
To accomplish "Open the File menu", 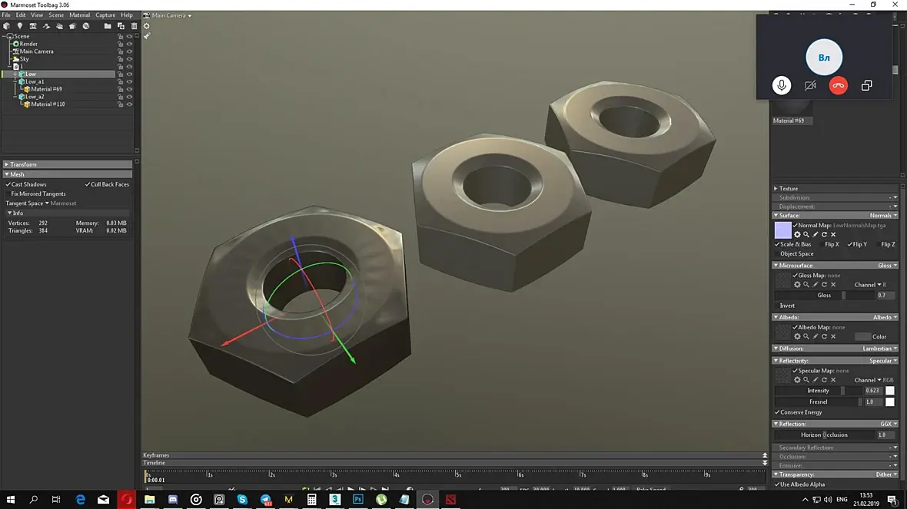I will [6, 15].
